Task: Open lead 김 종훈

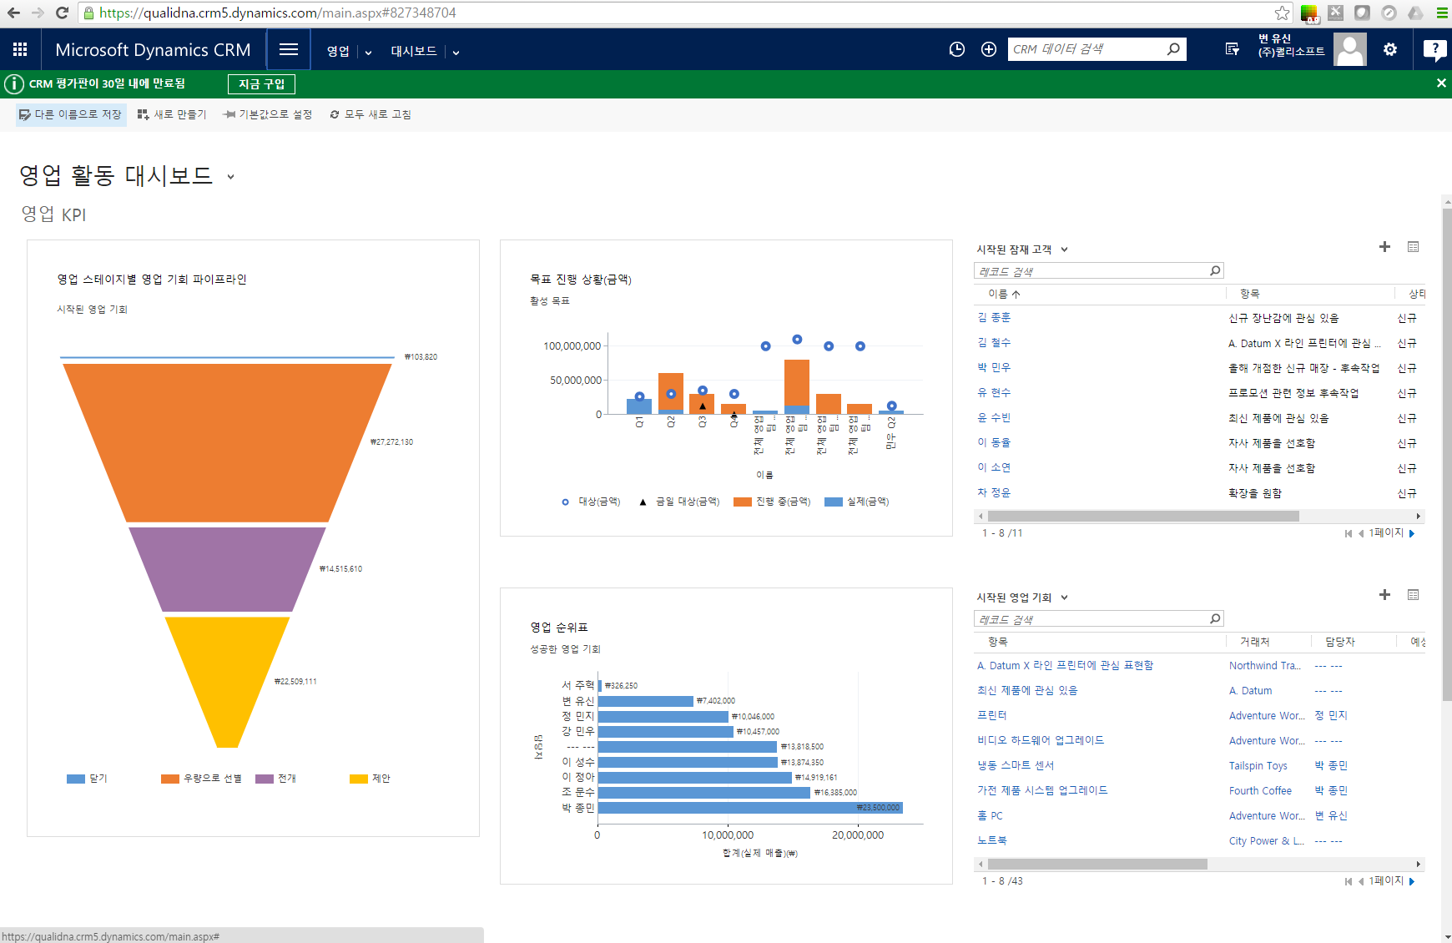Action: [994, 318]
